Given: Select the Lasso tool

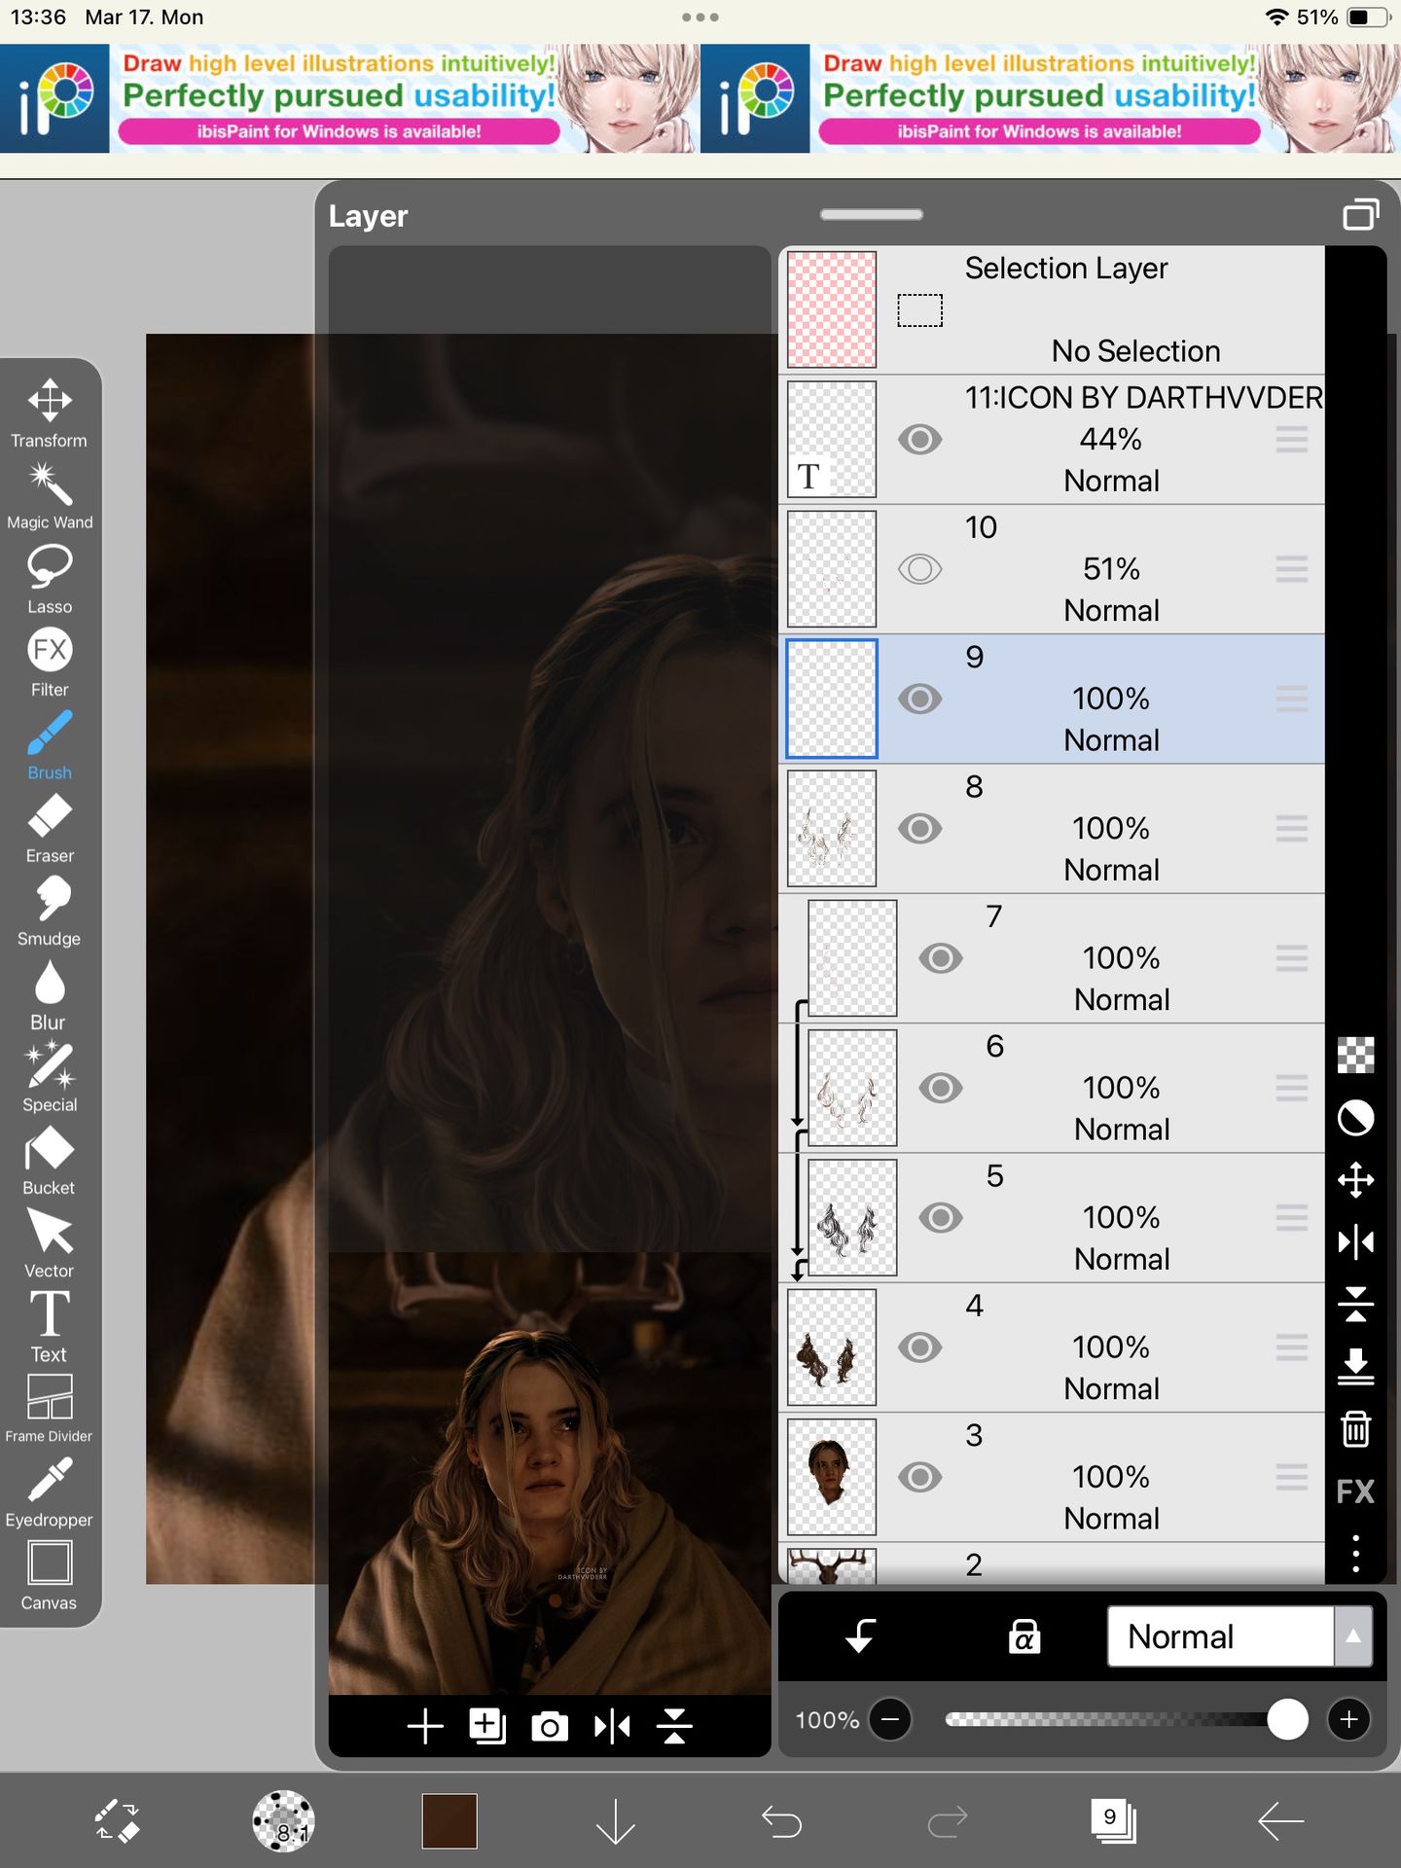Looking at the screenshot, I should [x=50, y=579].
